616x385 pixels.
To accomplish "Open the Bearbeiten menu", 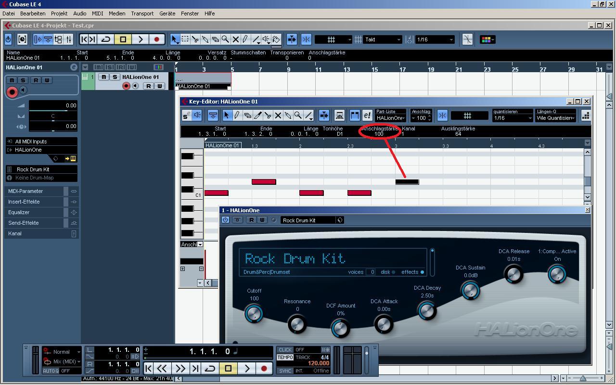I will (33, 13).
